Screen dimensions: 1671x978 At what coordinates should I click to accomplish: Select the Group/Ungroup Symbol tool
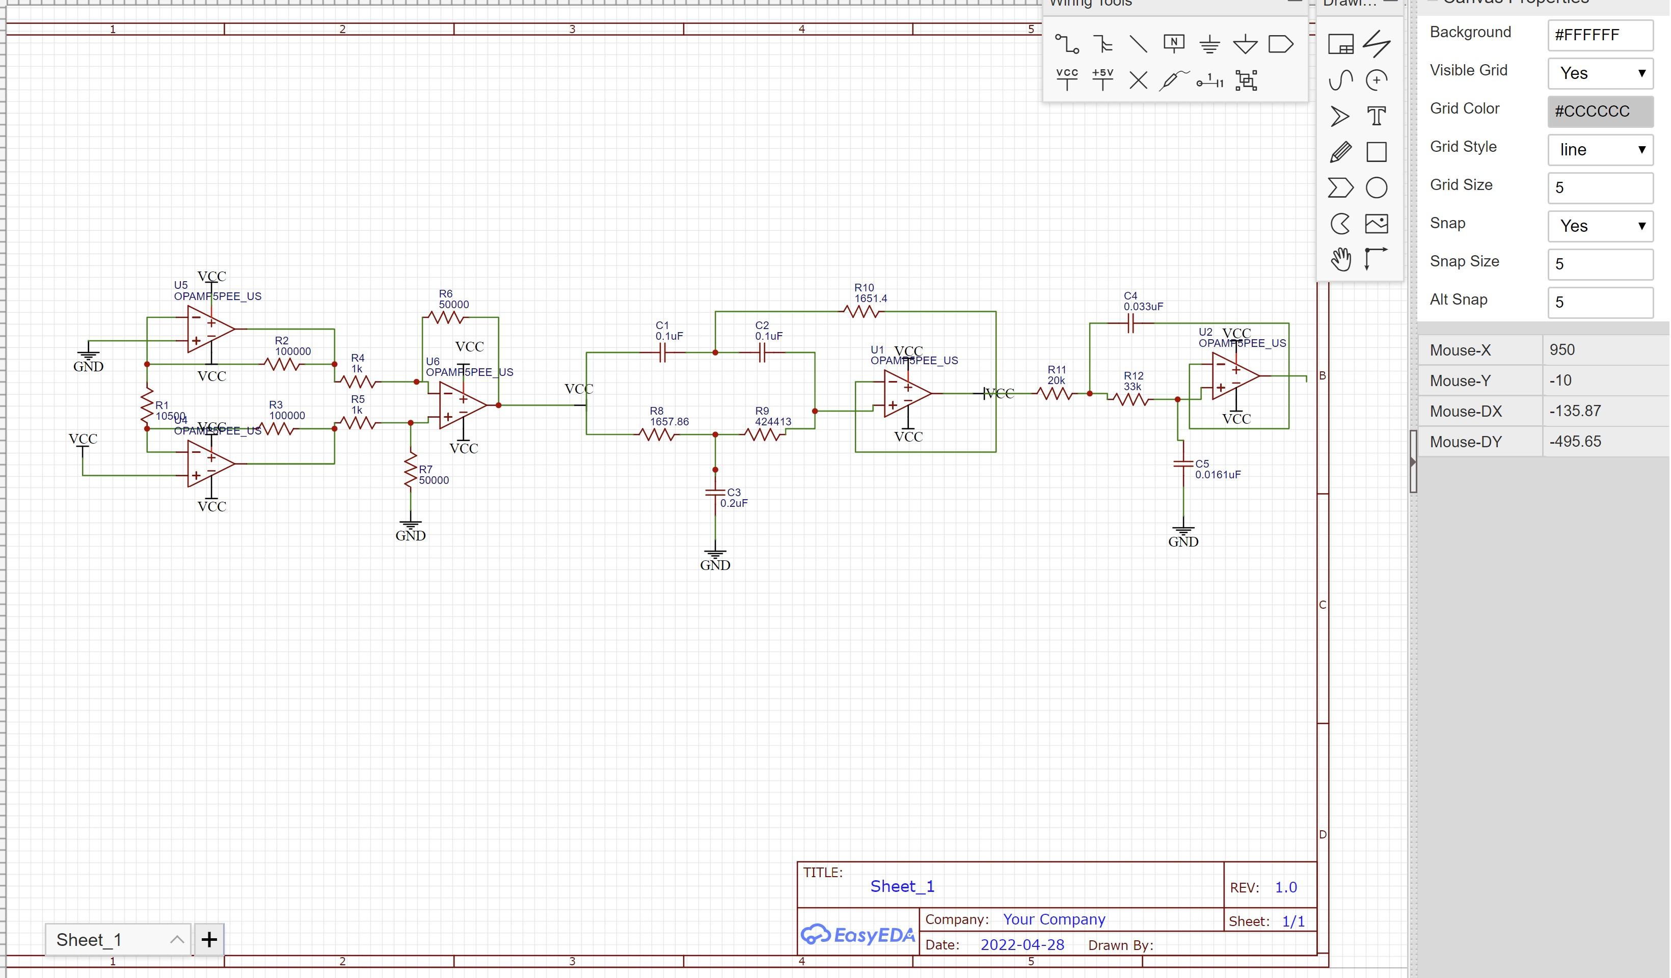[x=1247, y=80]
